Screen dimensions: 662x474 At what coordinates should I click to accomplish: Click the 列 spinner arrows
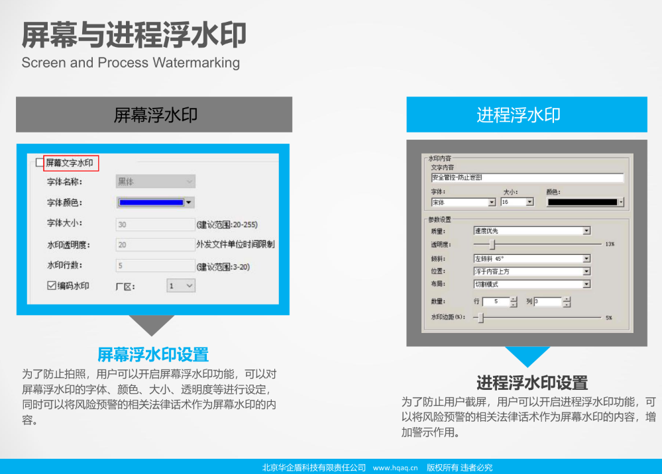[x=567, y=301]
